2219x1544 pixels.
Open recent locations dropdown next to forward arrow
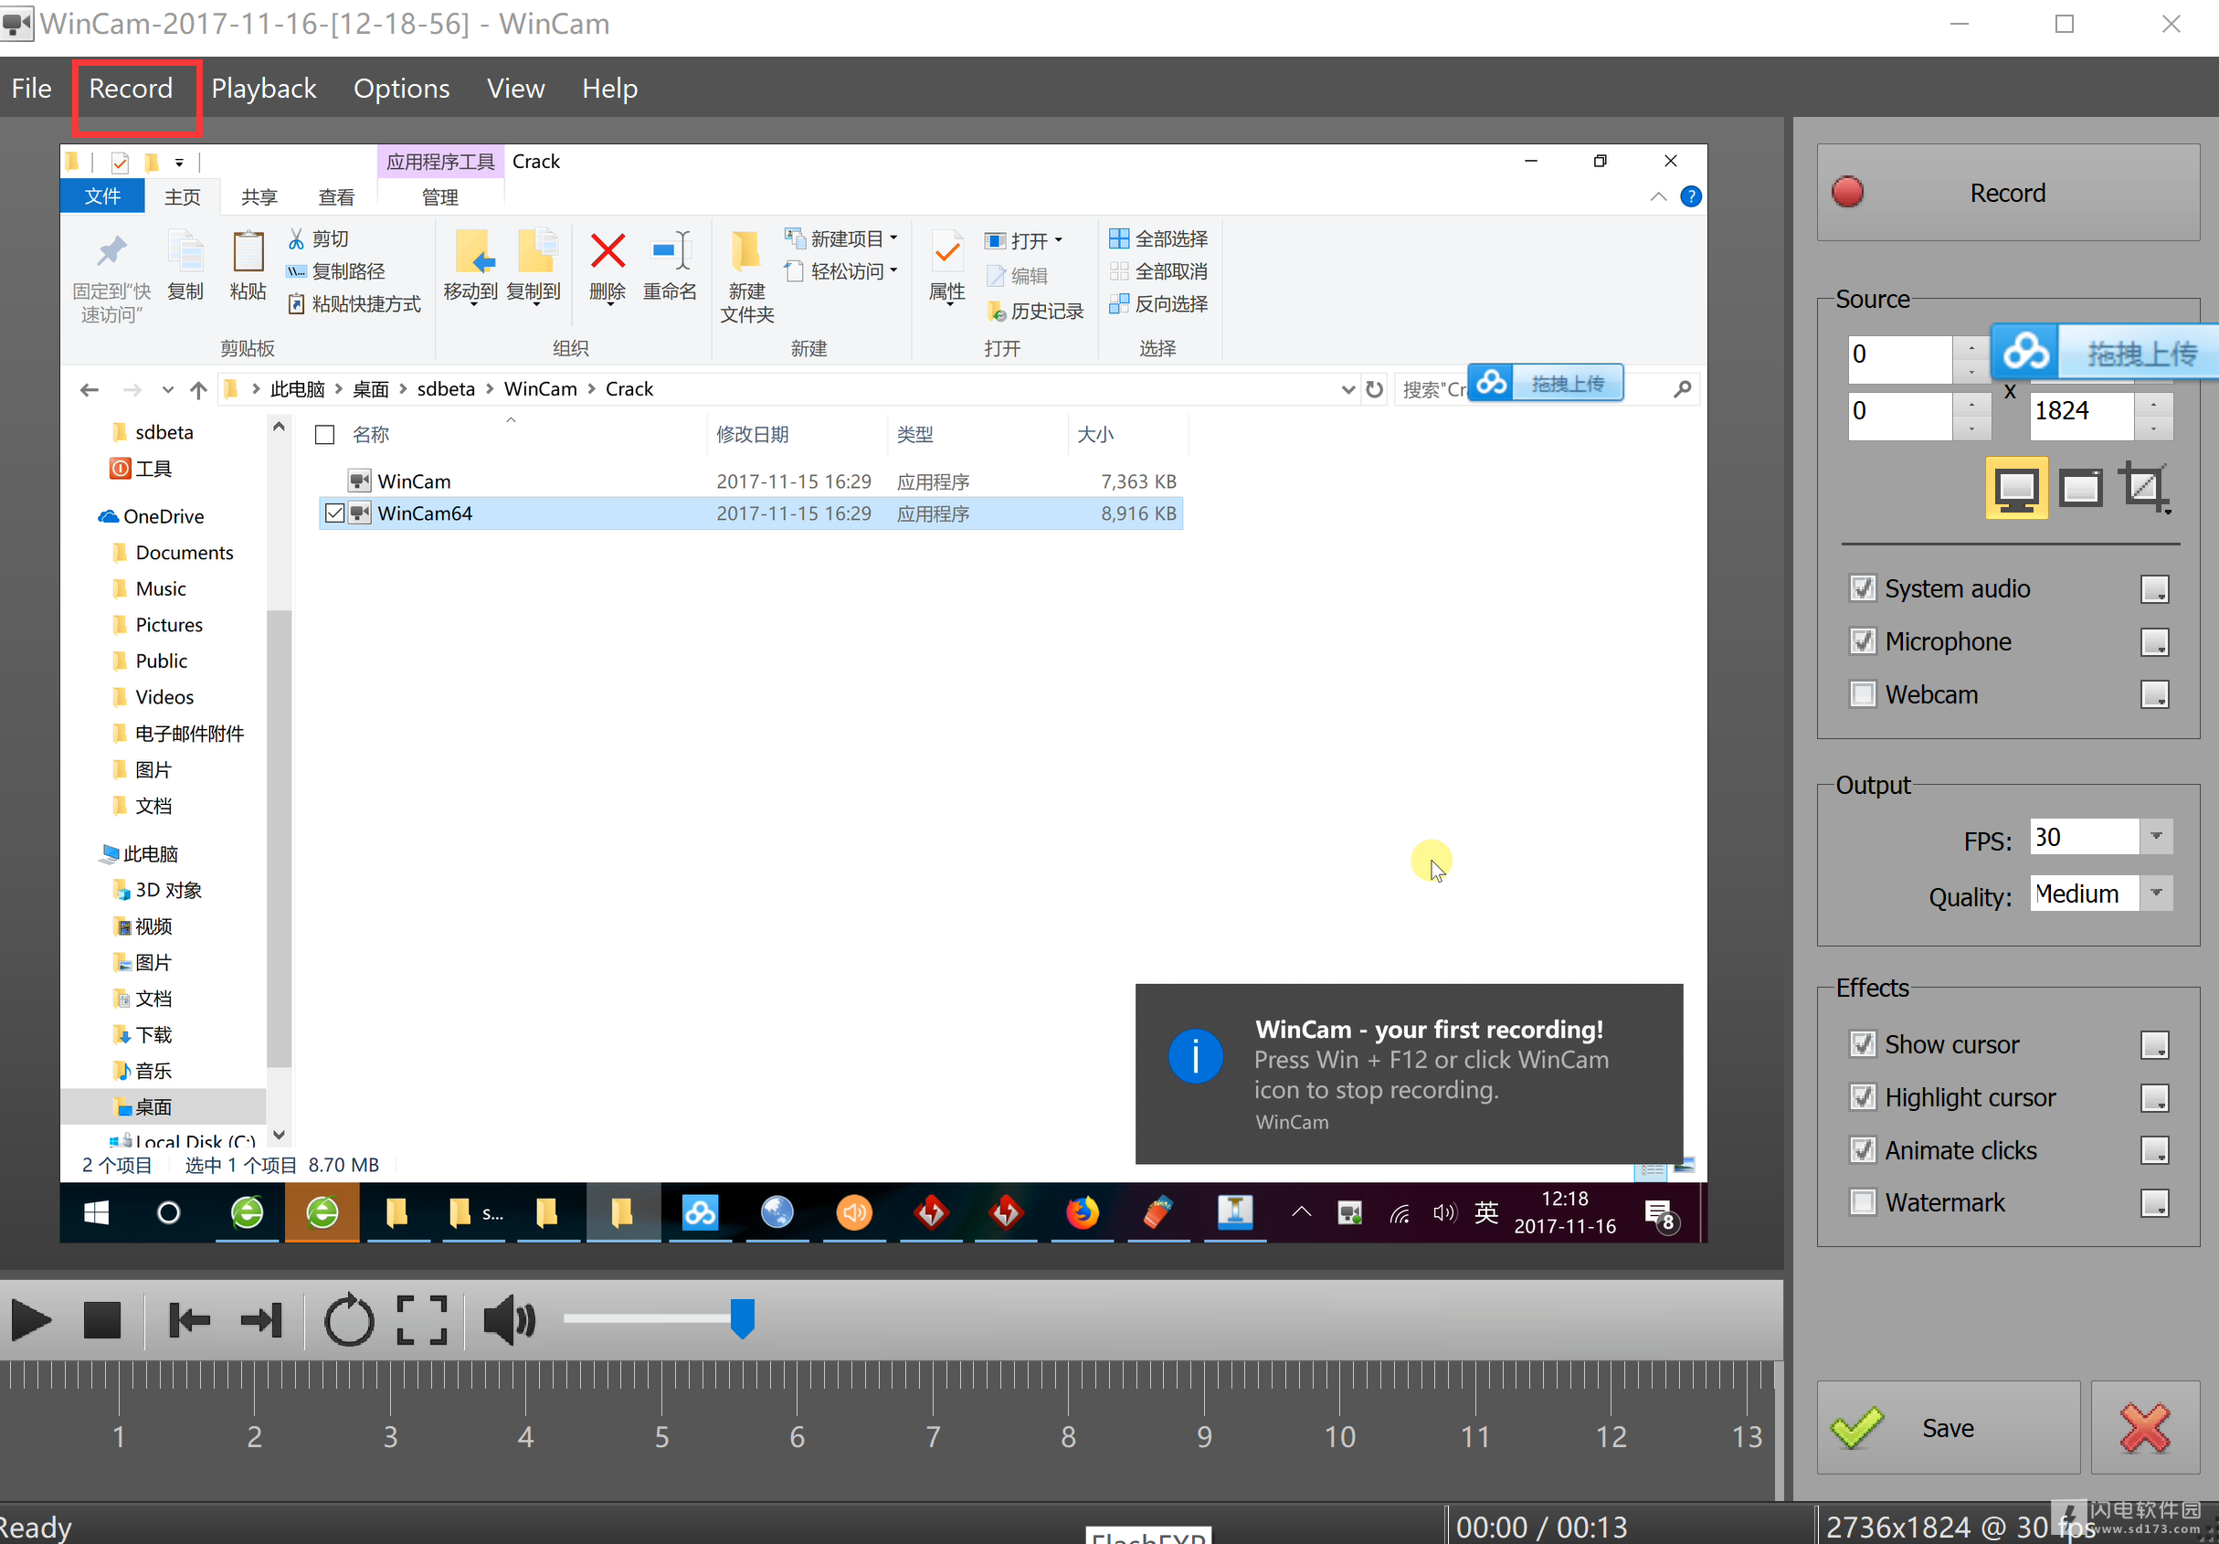(x=167, y=389)
